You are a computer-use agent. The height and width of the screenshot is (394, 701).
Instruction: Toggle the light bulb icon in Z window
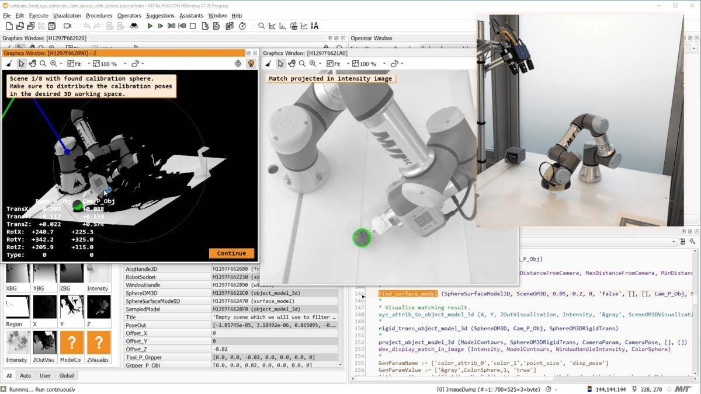click(x=251, y=64)
